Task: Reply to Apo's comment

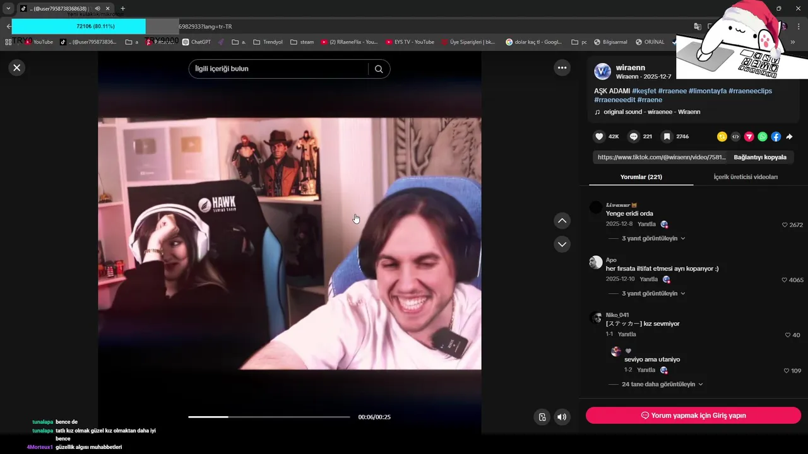Action: [x=648, y=279]
